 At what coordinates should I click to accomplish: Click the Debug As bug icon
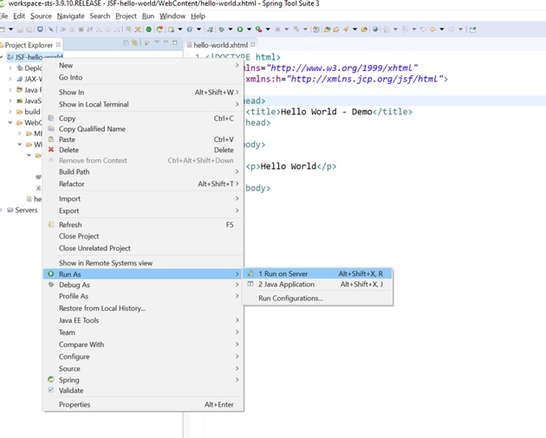tap(51, 285)
